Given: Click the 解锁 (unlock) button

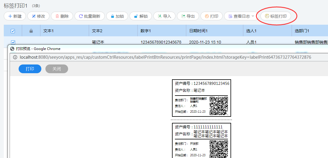Looking at the screenshot, I should [141, 16].
